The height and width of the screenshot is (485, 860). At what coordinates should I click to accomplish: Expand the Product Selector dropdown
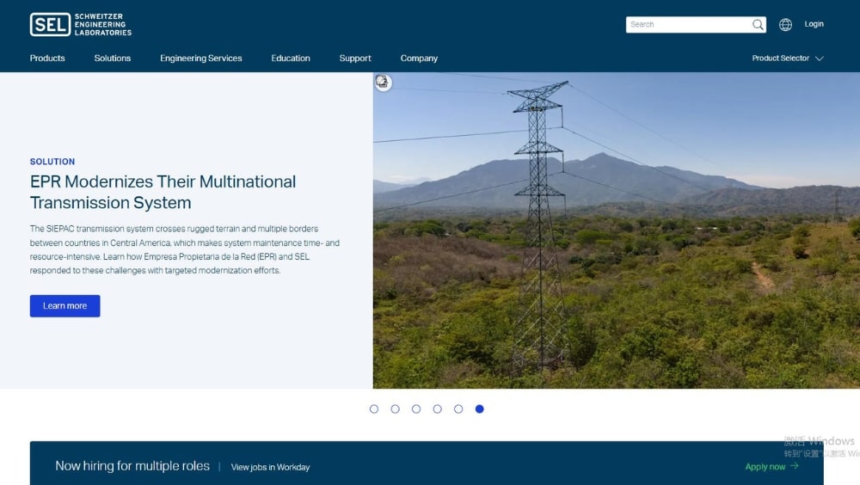pyautogui.click(x=788, y=58)
